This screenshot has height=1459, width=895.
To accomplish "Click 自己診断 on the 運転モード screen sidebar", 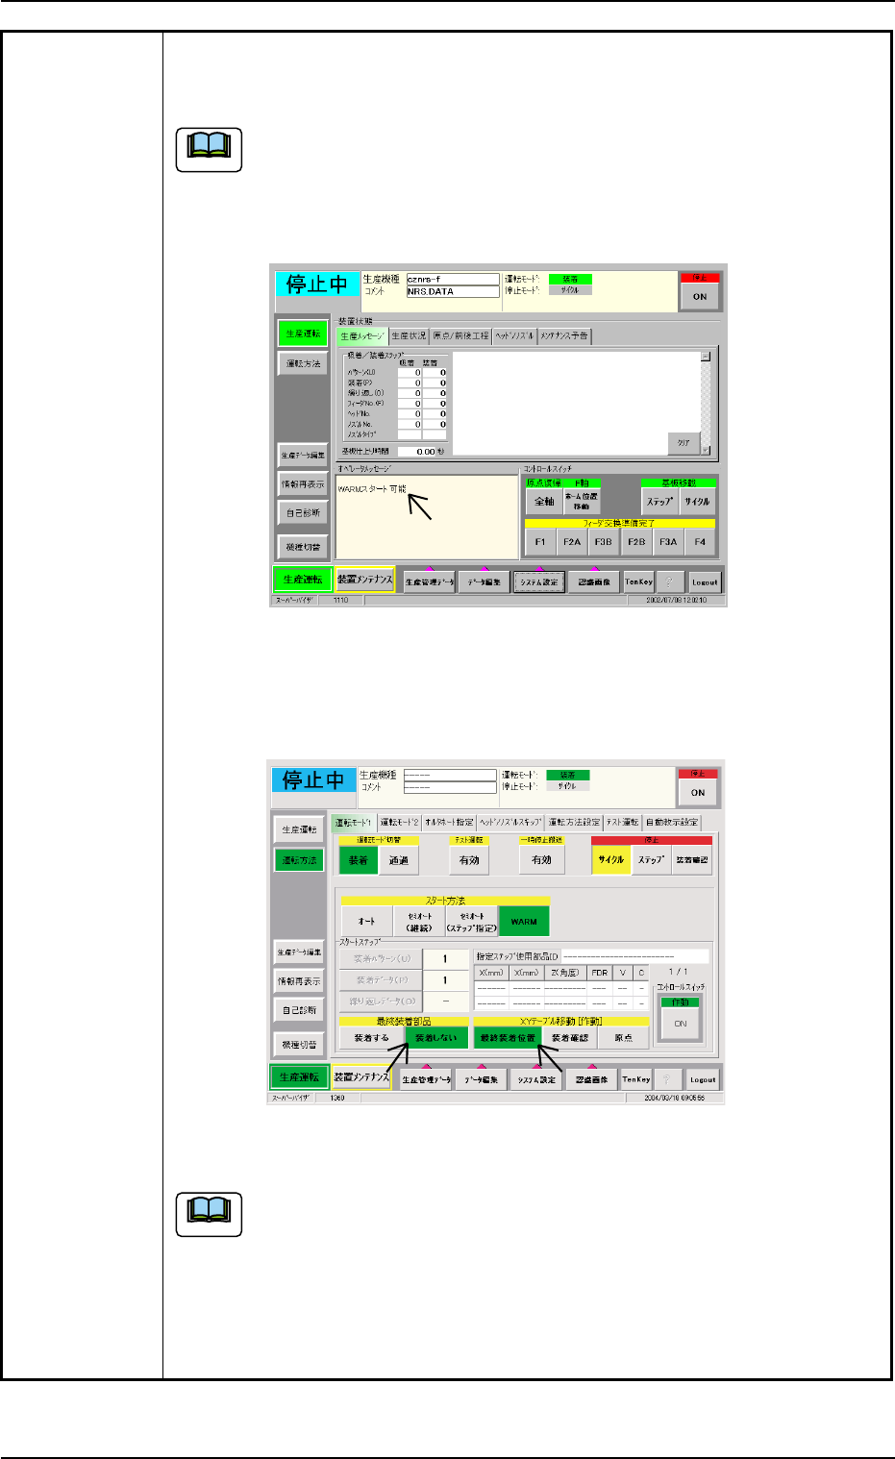I will (x=300, y=1011).
